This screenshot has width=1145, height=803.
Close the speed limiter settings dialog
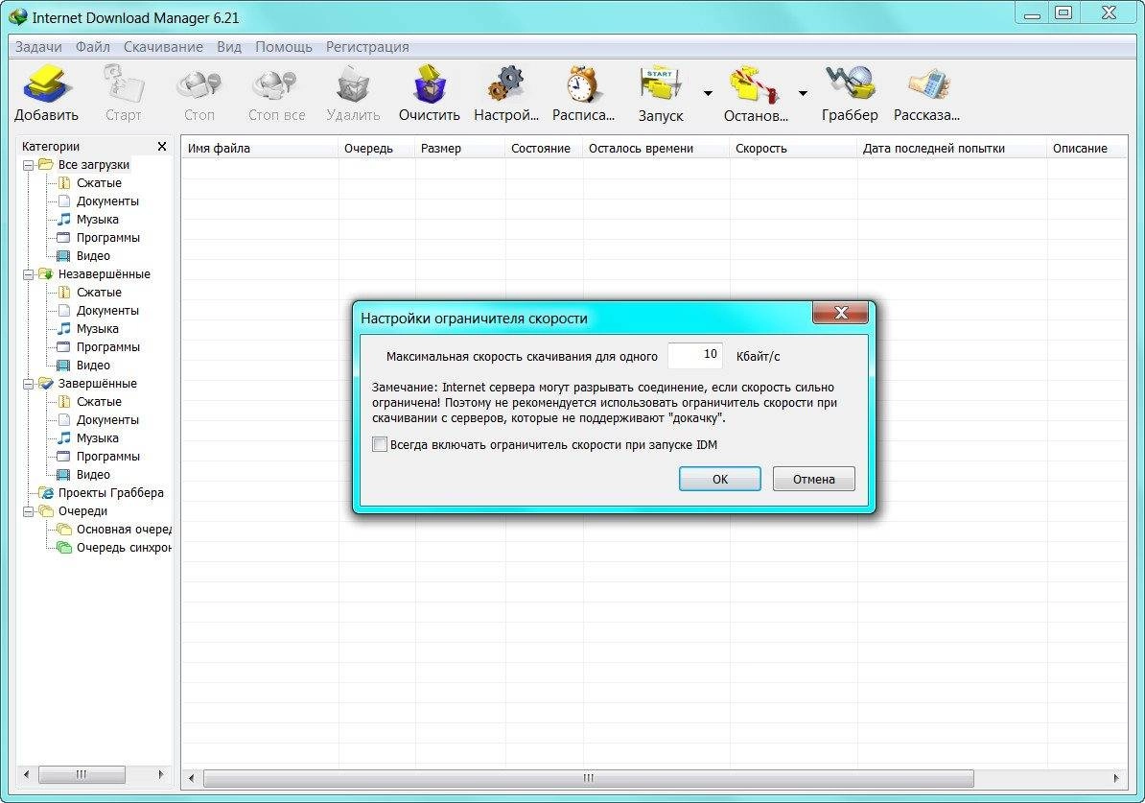pyautogui.click(x=840, y=313)
